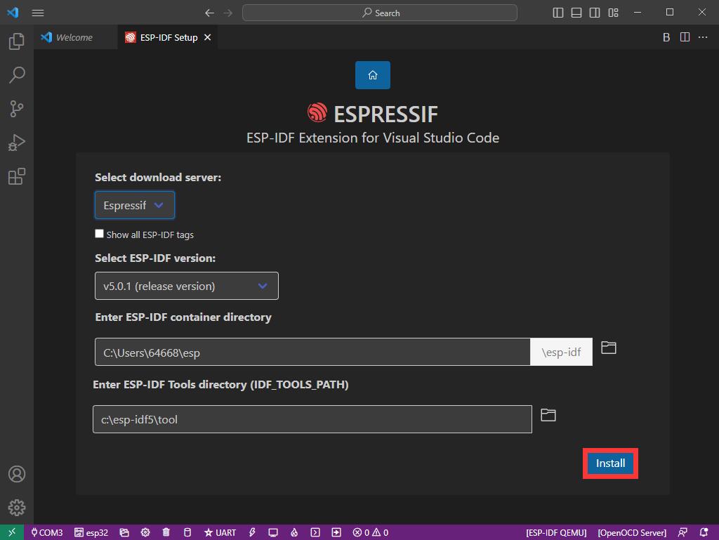Toggle the primary side bar layout
719x540 pixels.
click(558, 13)
